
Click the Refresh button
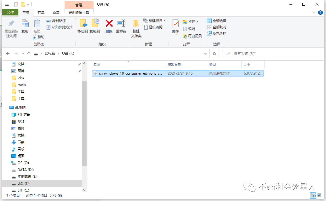tap(214, 54)
